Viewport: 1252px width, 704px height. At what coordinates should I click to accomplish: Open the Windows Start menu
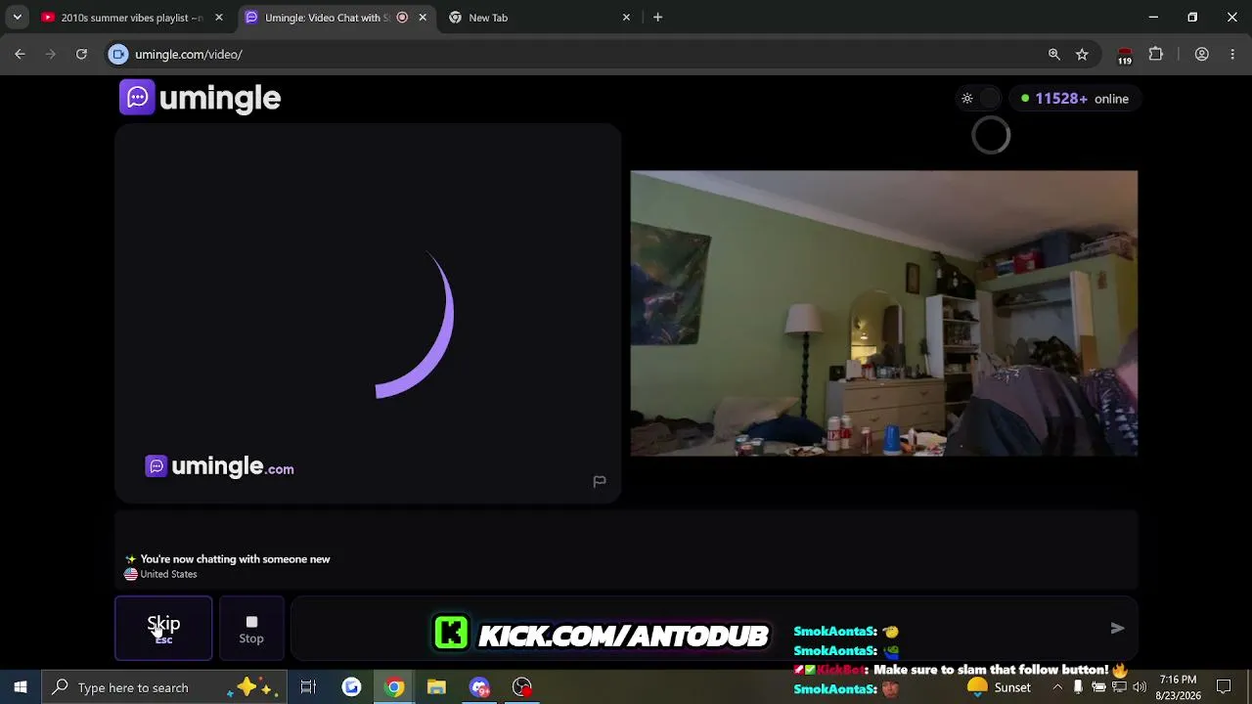pos(21,687)
